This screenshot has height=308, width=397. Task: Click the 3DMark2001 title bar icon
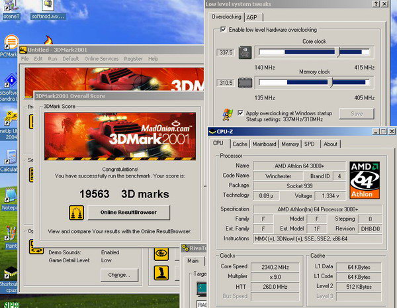pyautogui.click(x=23, y=50)
